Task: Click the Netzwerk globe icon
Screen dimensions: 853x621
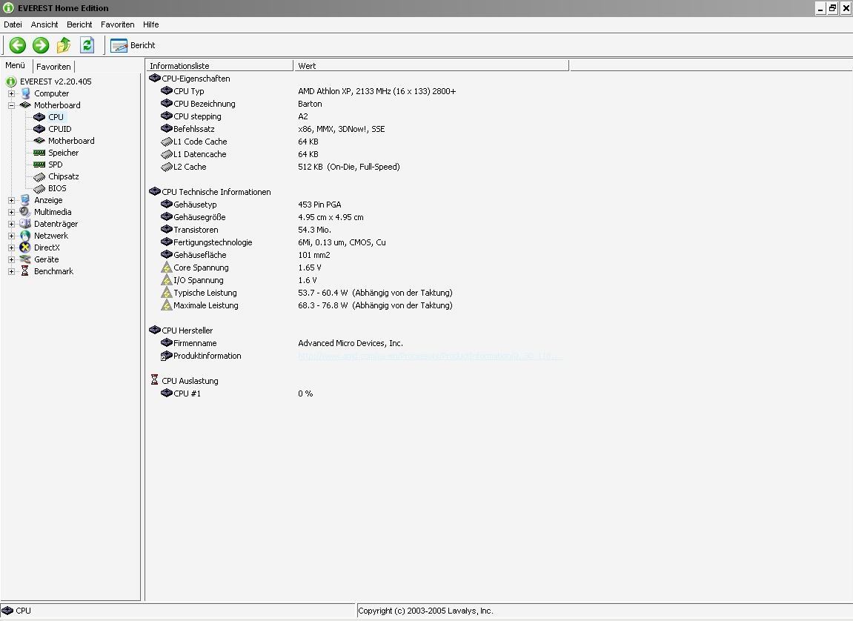Action: point(25,236)
